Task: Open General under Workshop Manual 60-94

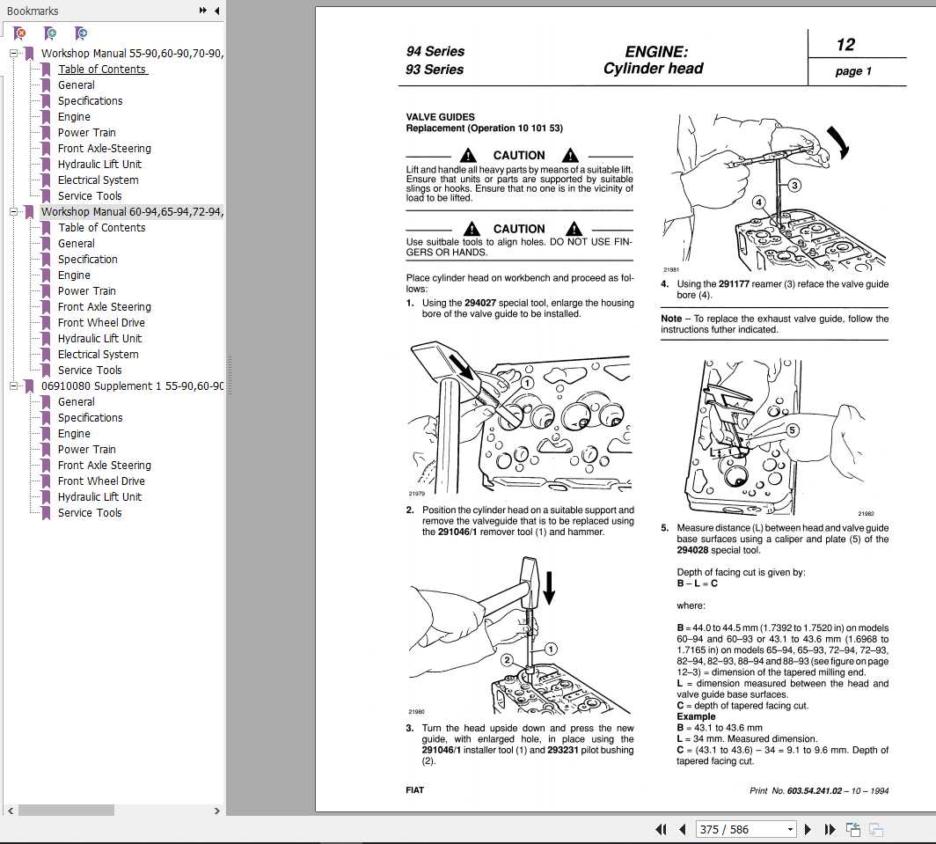Action: [x=76, y=243]
